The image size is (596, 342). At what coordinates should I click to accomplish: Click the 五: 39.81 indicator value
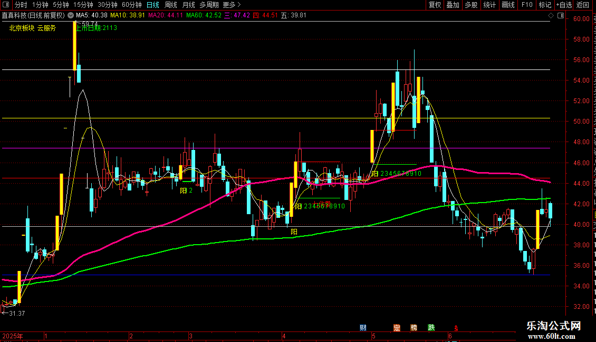click(293, 15)
